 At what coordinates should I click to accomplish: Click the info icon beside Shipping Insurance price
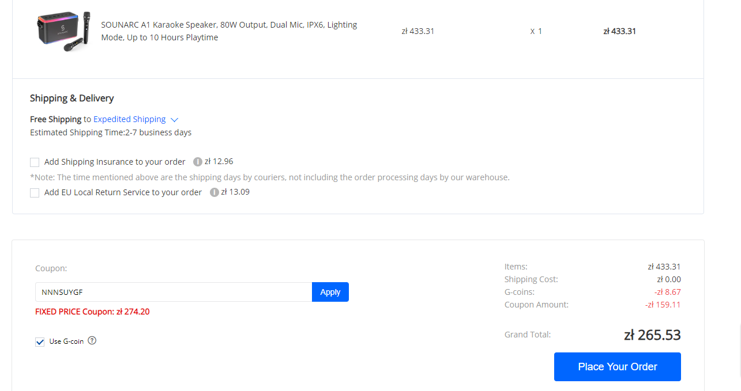pos(198,162)
